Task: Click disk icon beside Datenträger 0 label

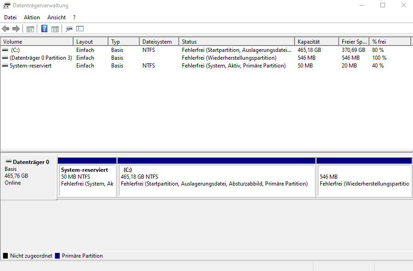Action: (x=9, y=161)
